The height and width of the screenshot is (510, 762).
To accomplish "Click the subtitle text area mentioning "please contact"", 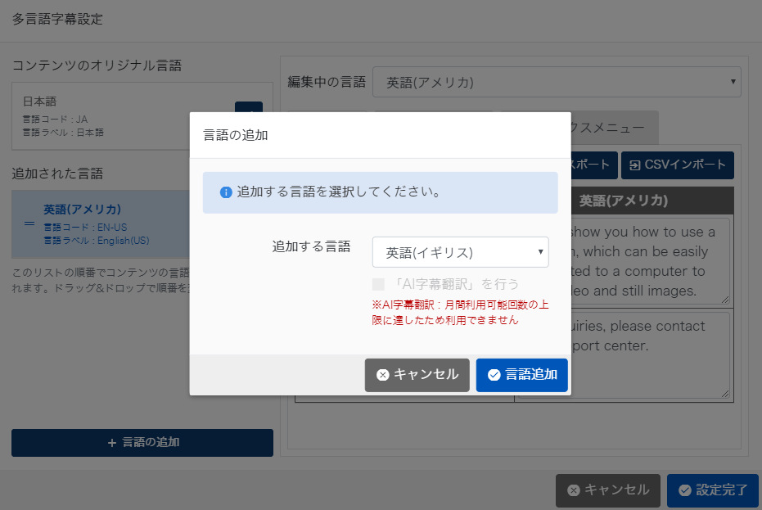I will pyautogui.click(x=647, y=354).
